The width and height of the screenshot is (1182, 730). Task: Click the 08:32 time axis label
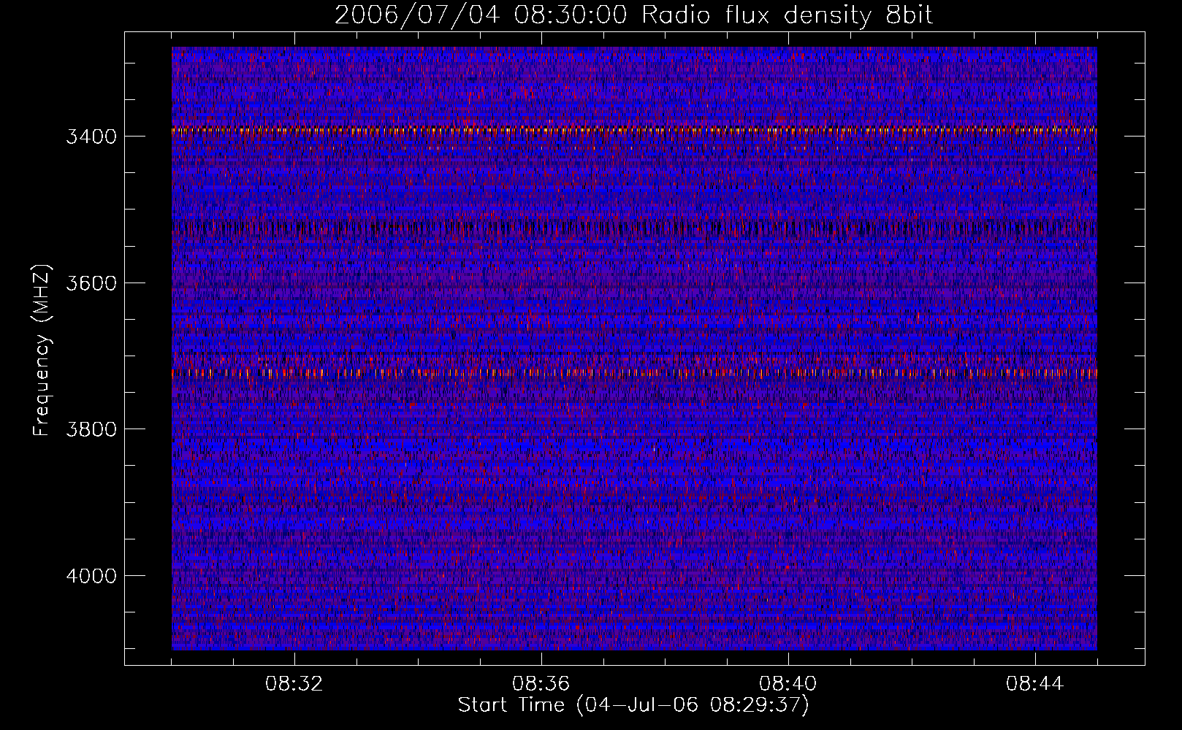[294, 684]
